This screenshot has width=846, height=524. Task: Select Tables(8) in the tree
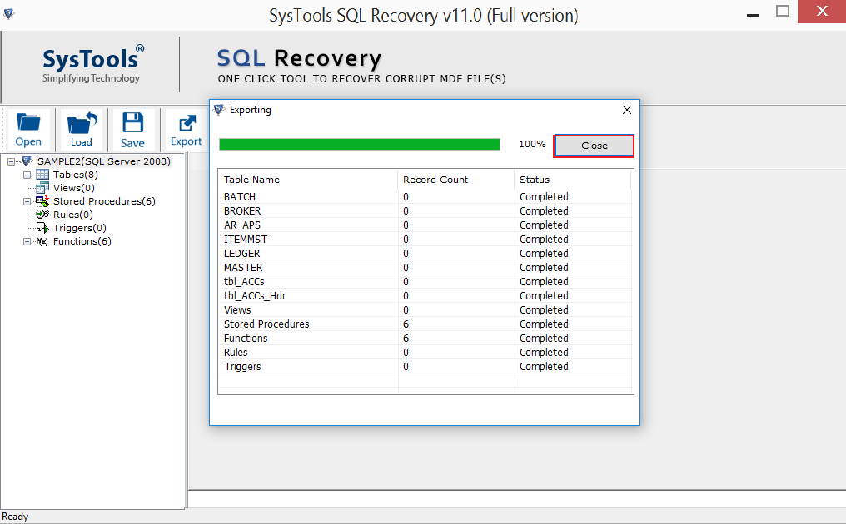tap(76, 175)
